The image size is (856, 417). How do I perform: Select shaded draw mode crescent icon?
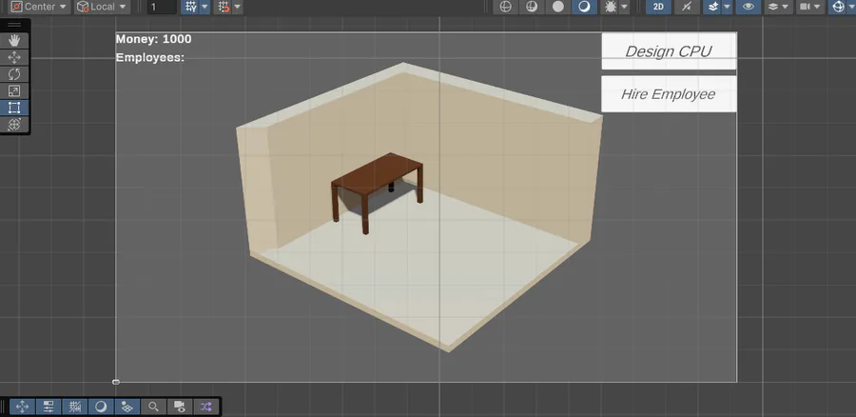pyautogui.click(x=584, y=7)
